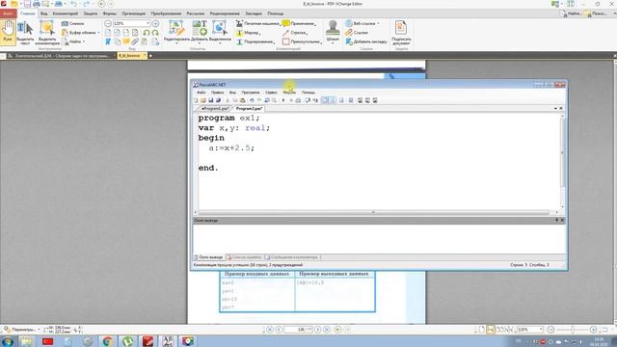Click the Save file icon in PascalABC toolbar
Screen dimensions: 617x347
click(x=211, y=100)
